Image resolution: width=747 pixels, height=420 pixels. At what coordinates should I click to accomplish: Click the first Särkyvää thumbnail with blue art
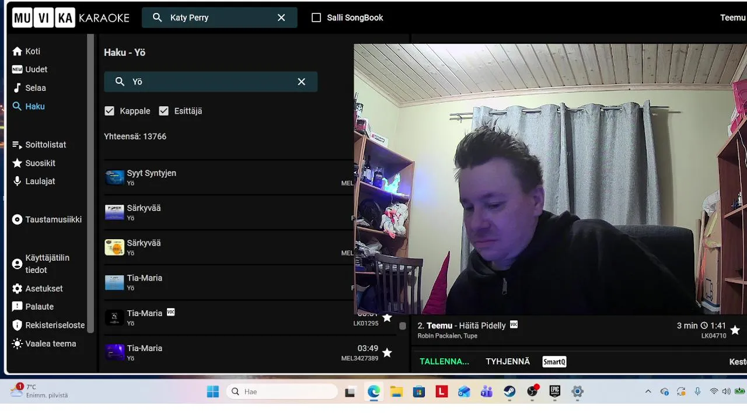click(114, 212)
